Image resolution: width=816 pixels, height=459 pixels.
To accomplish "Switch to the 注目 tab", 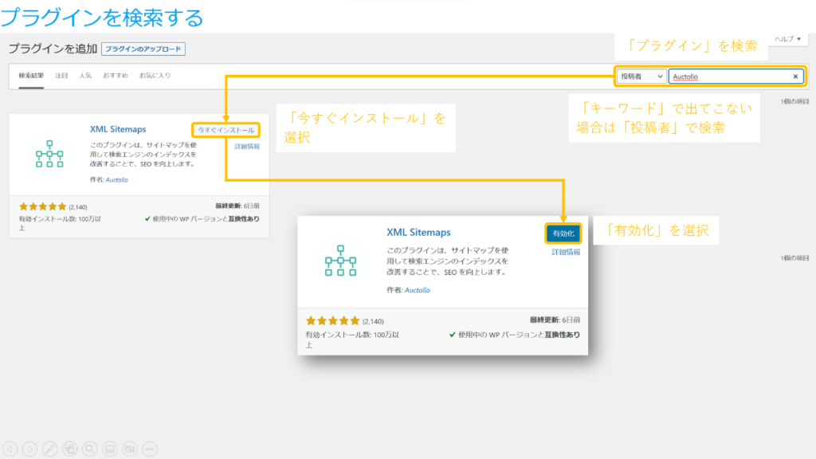I will (x=61, y=76).
